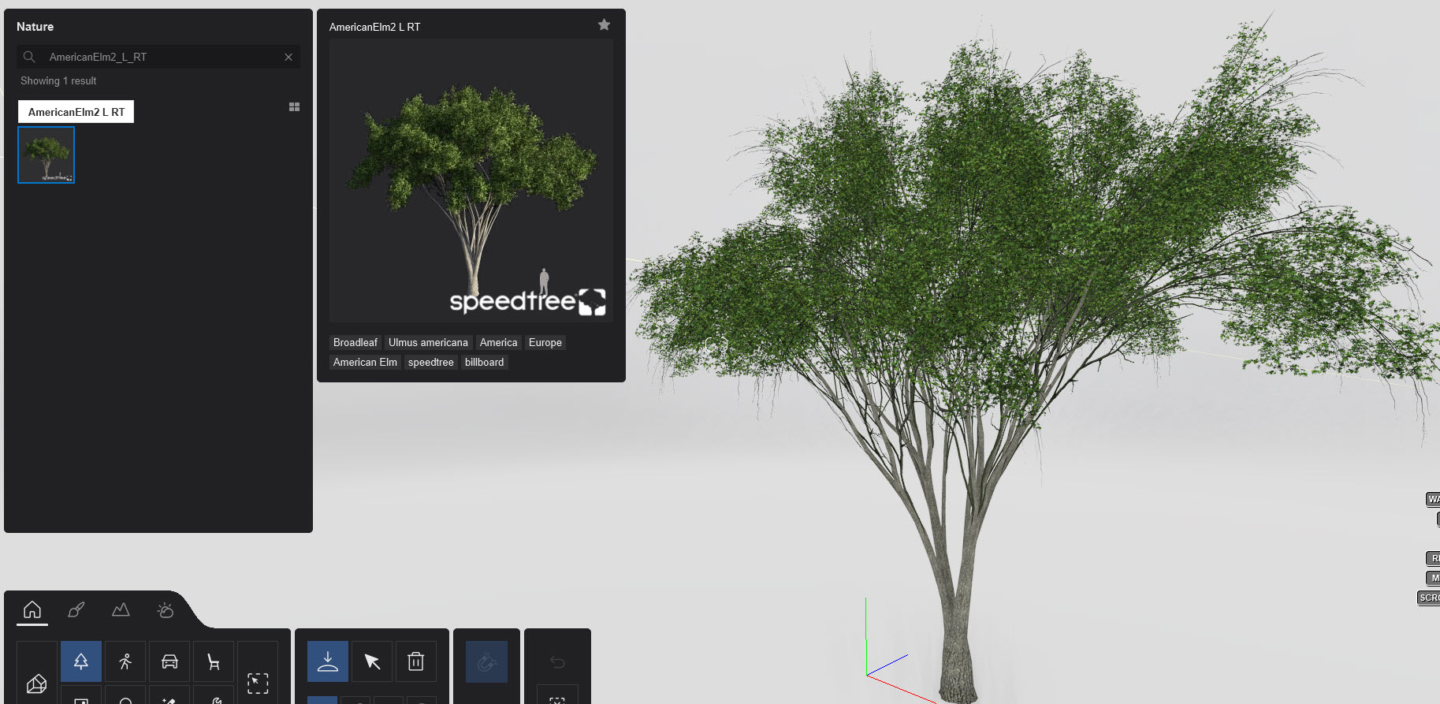Toggle the magnet snapping button
The width and height of the screenshot is (1440, 704).
pos(486,661)
